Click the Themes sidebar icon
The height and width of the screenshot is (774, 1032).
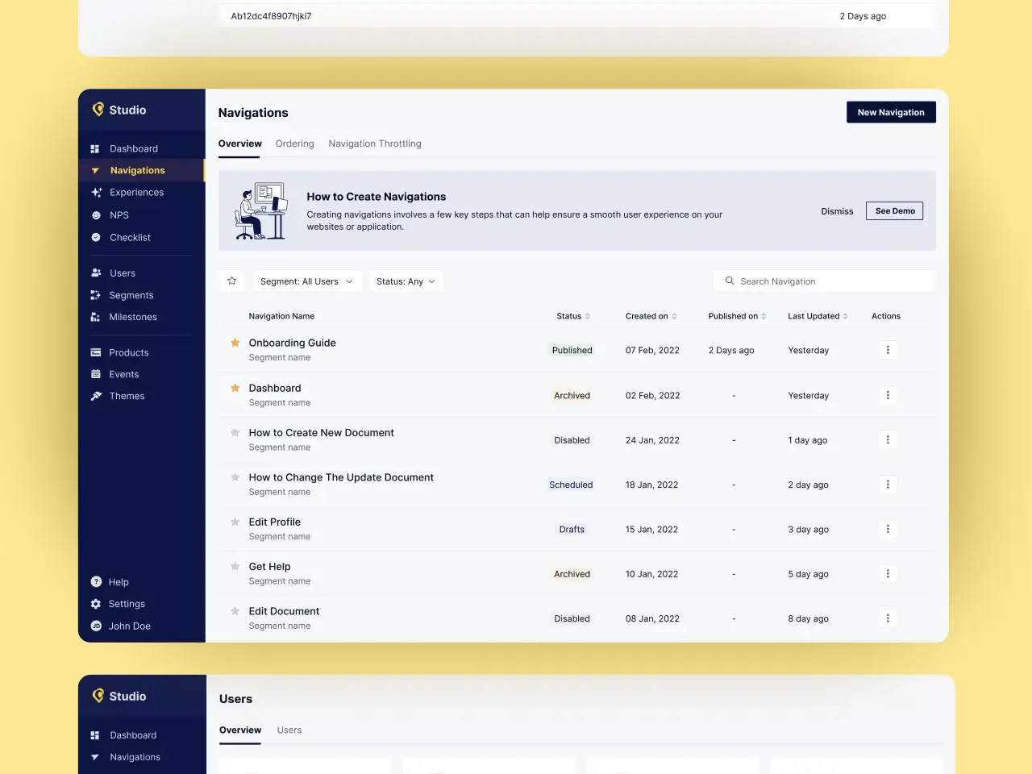coord(96,395)
